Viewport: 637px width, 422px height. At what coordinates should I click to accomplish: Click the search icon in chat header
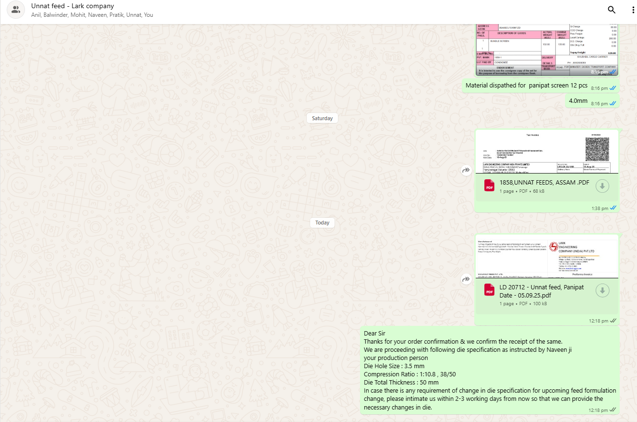611,10
